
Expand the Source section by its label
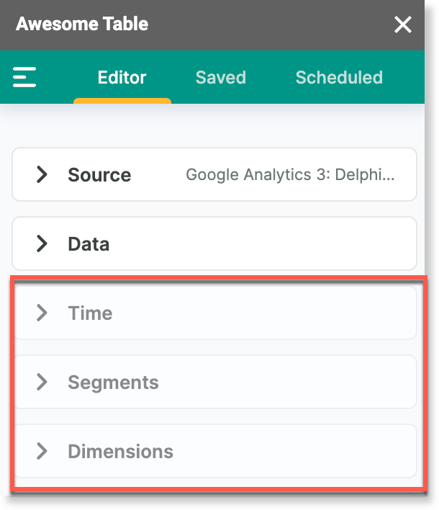tap(99, 175)
